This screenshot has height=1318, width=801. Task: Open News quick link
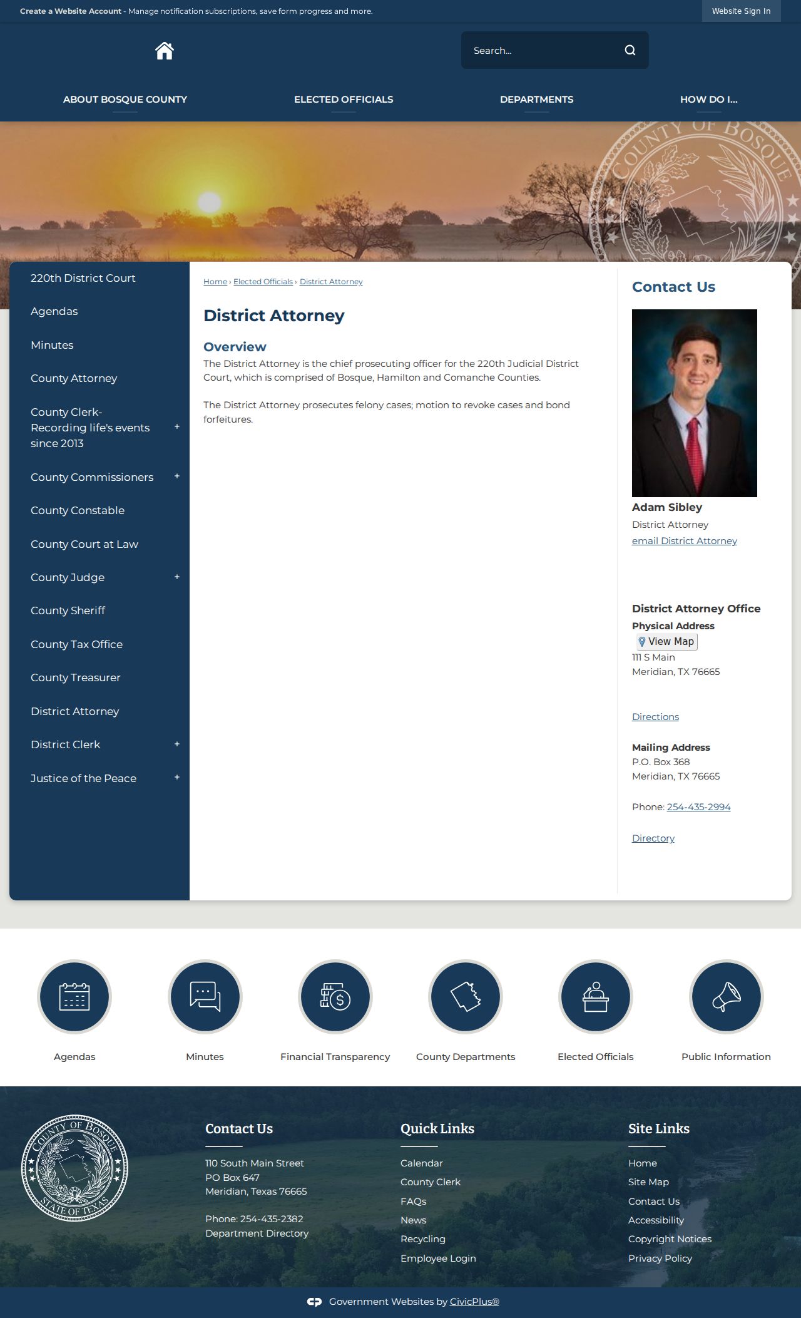tap(413, 1220)
